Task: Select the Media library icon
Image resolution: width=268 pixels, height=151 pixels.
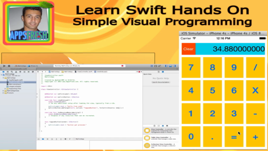Action: click(167, 126)
